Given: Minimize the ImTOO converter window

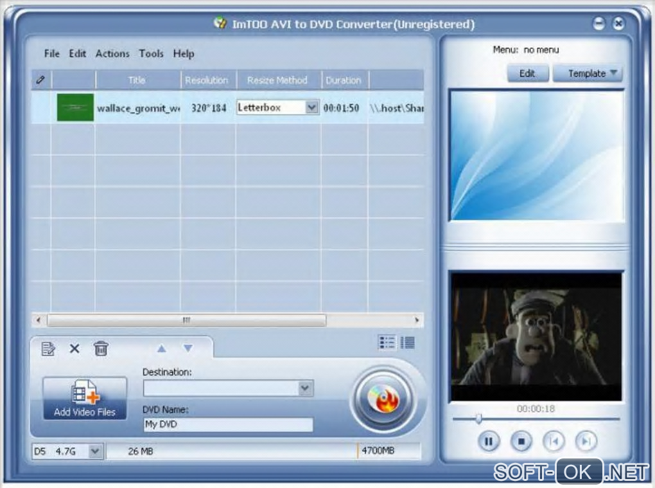Looking at the screenshot, I should 599,23.
